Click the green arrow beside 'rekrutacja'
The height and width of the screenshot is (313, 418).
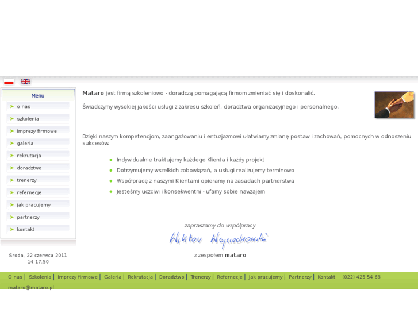[x=12, y=155]
